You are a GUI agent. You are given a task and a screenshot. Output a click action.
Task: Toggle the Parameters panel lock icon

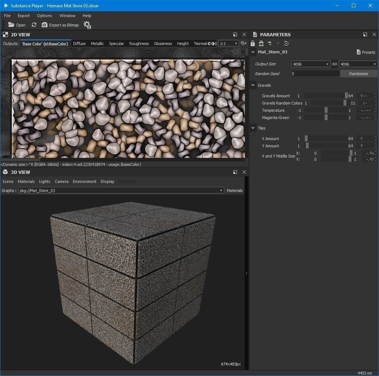(253, 44)
